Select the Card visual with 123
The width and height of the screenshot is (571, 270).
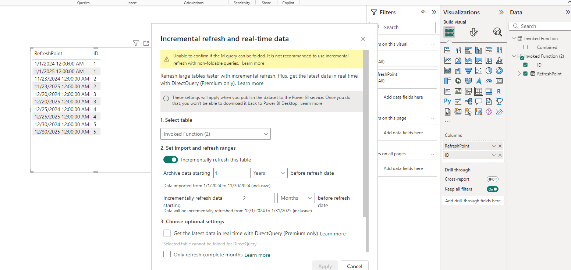point(499,81)
